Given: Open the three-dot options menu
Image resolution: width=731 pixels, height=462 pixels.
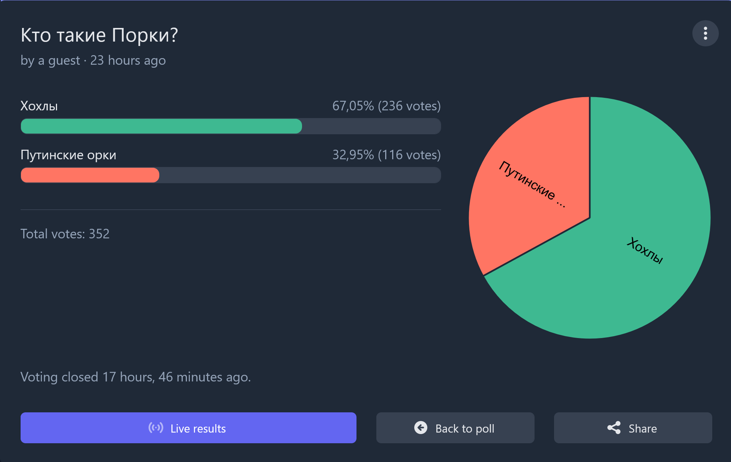Looking at the screenshot, I should (x=705, y=33).
